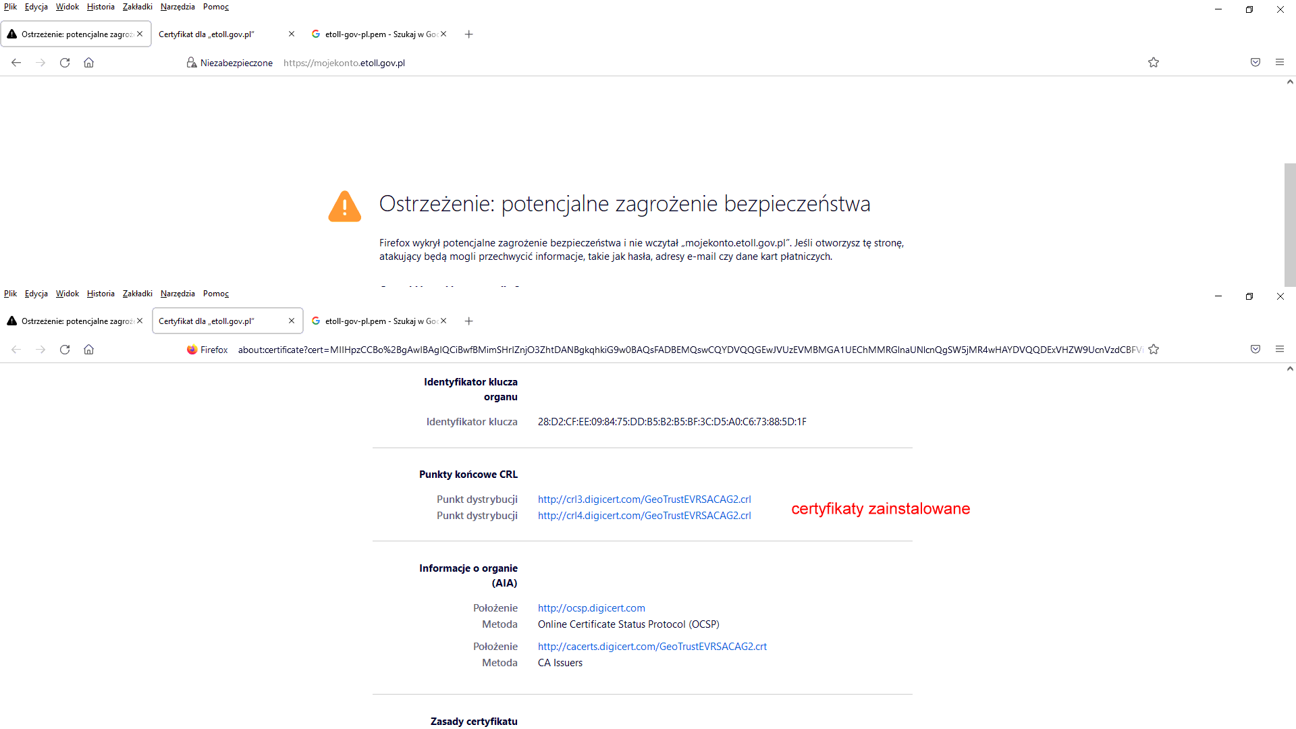Click the orange warning triangle icon
1296x729 pixels.
344,206
